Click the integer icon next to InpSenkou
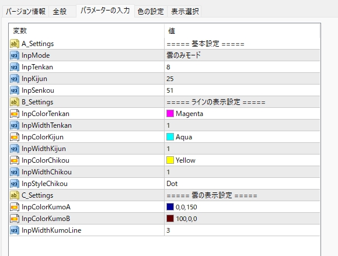This screenshot has width=338, height=256. pos(15,90)
